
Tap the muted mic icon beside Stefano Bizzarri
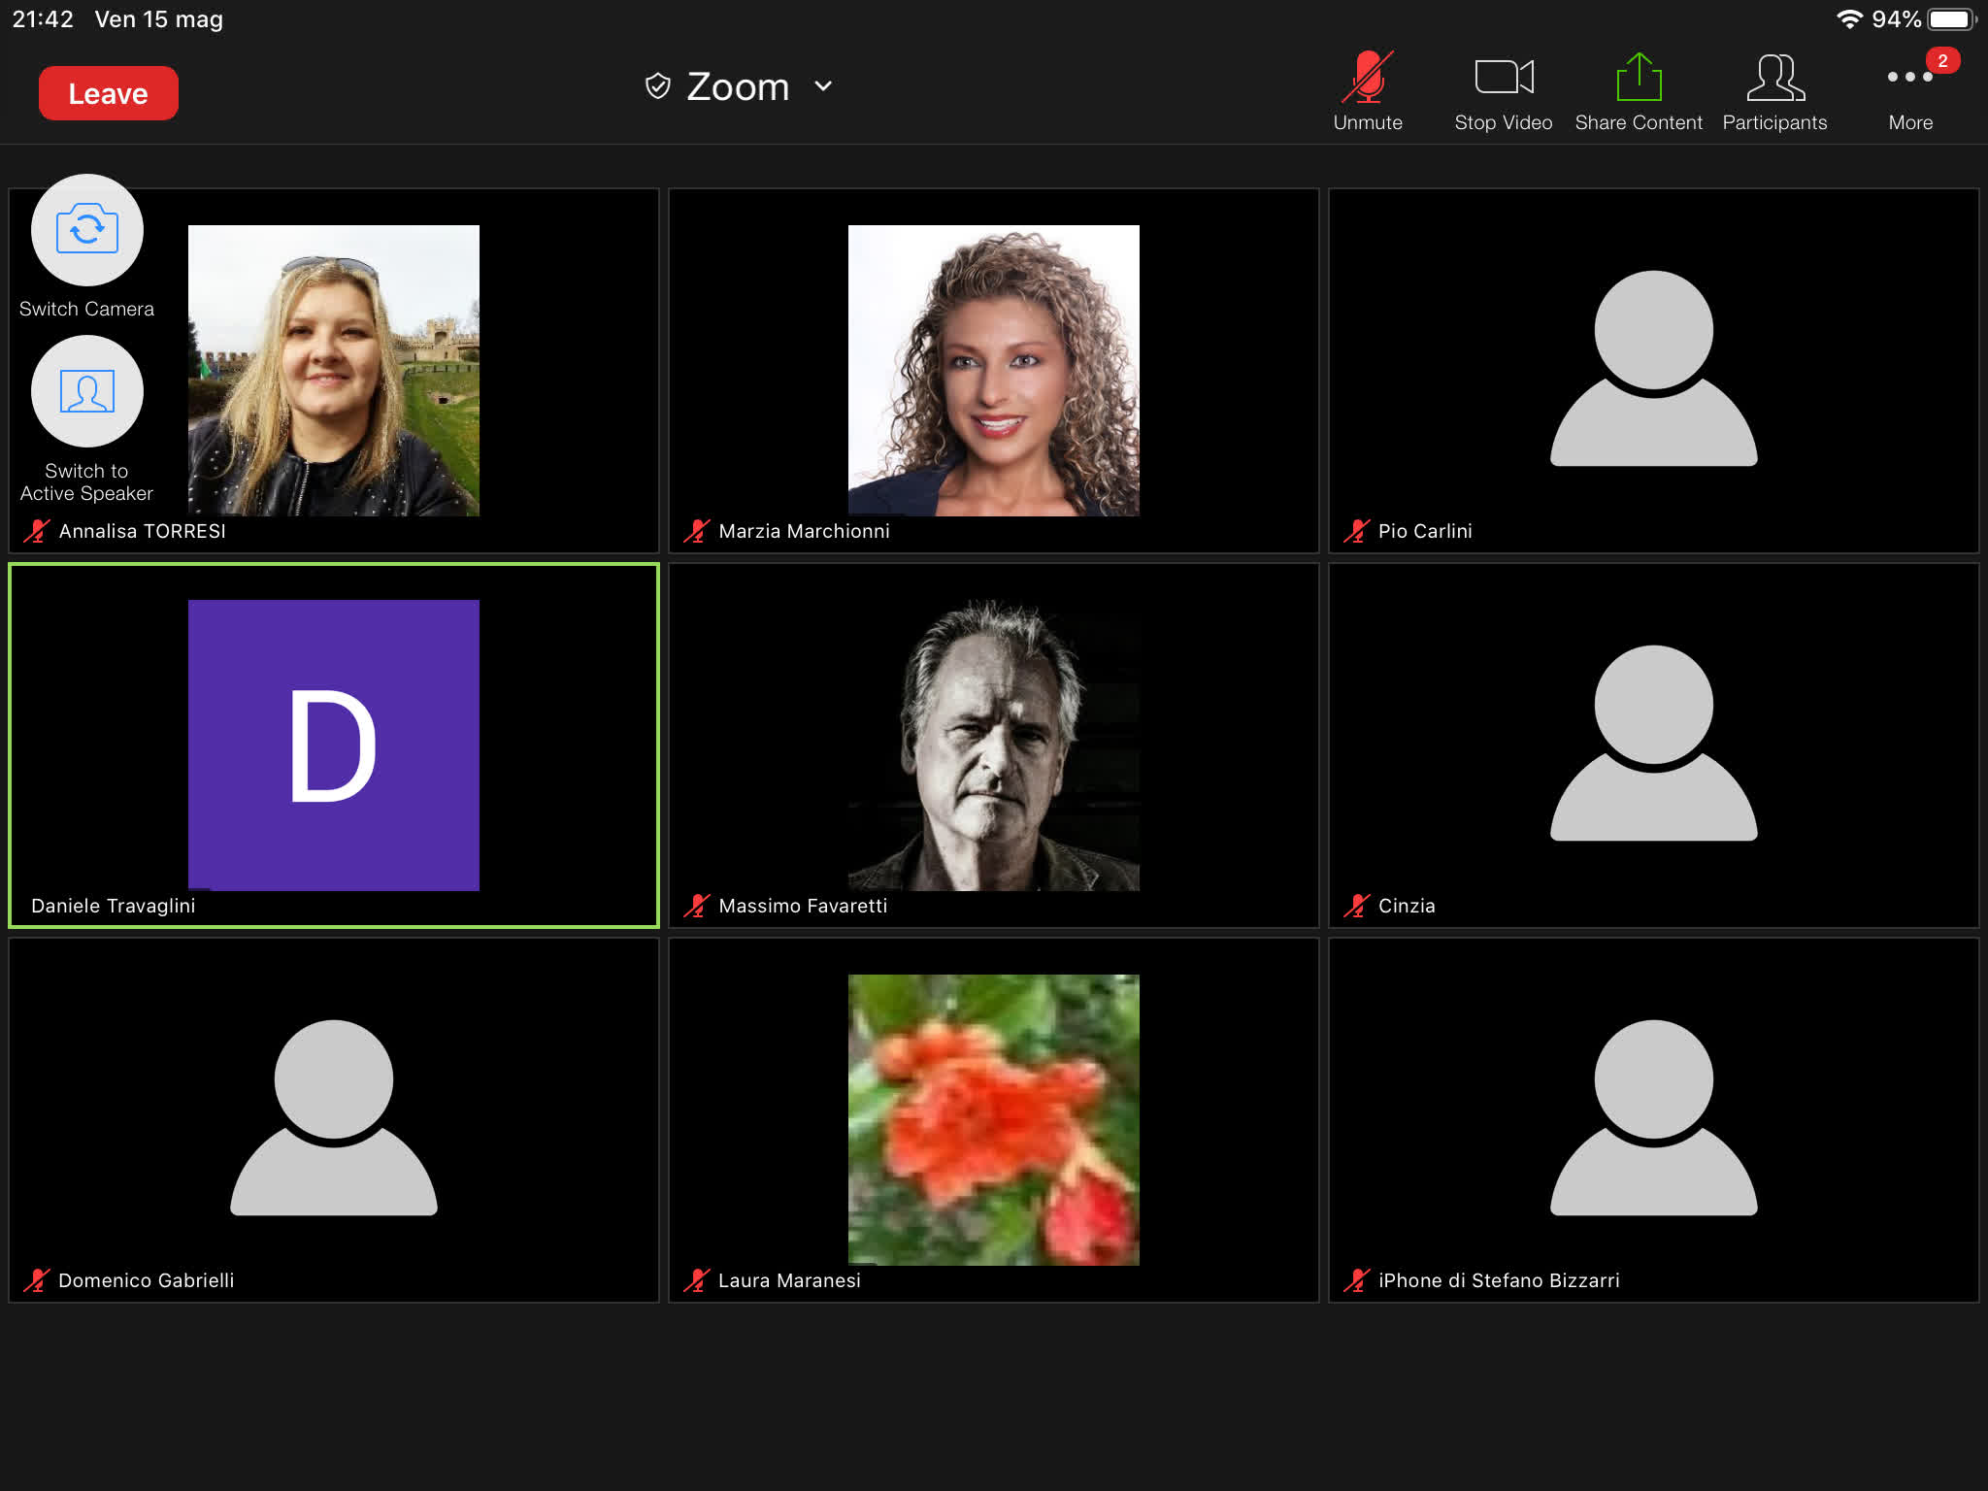point(1356,1280)
